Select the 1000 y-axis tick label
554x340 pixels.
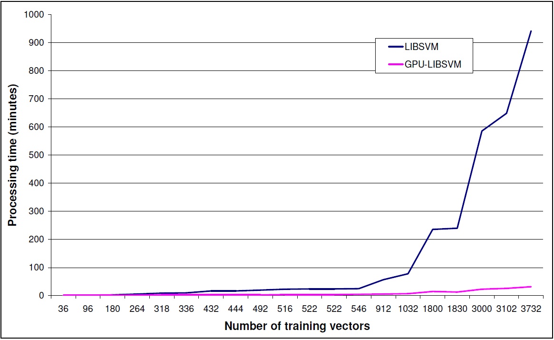(33, 15)
